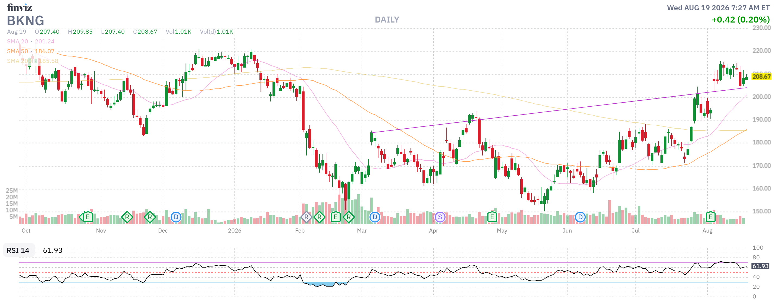Click the 2026 label on the time axis
Image resolution: width=777 pixels, height=305 pixels.
(x=235, y=231)
